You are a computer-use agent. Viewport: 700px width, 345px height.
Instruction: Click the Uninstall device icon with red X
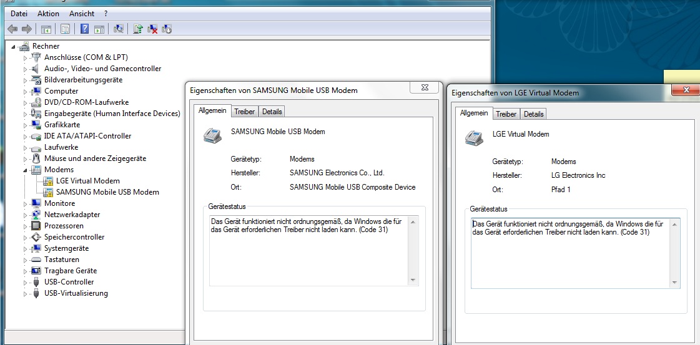(x=152, y=29)
